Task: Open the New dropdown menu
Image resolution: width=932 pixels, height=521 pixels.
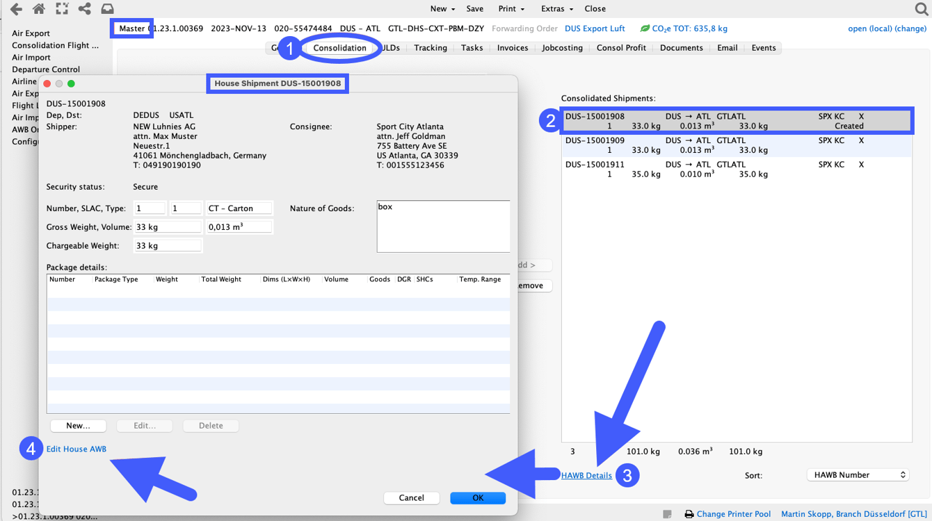Action: point(440,8)
